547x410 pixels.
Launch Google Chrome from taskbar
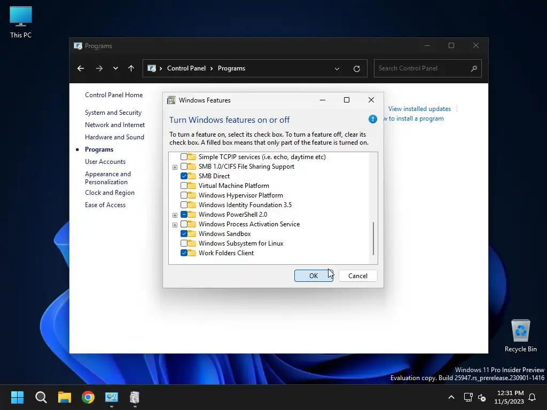pos(88,397)
